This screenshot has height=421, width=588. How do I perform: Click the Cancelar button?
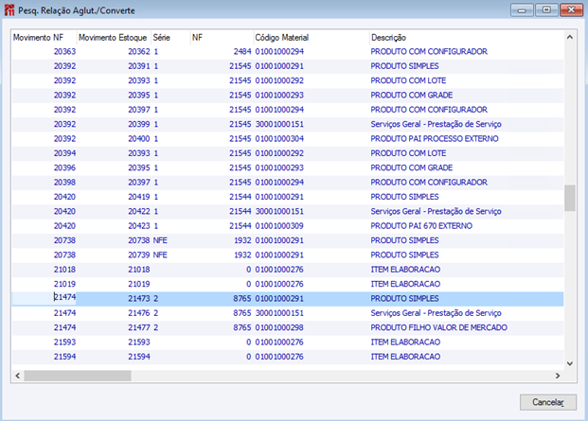[548, 402]
